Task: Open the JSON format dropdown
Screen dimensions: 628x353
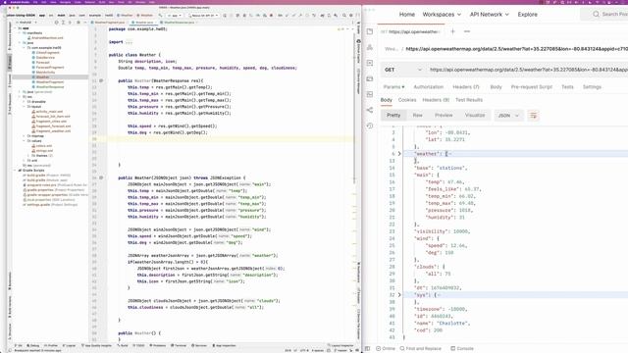Action: click(x=508, y=116)
